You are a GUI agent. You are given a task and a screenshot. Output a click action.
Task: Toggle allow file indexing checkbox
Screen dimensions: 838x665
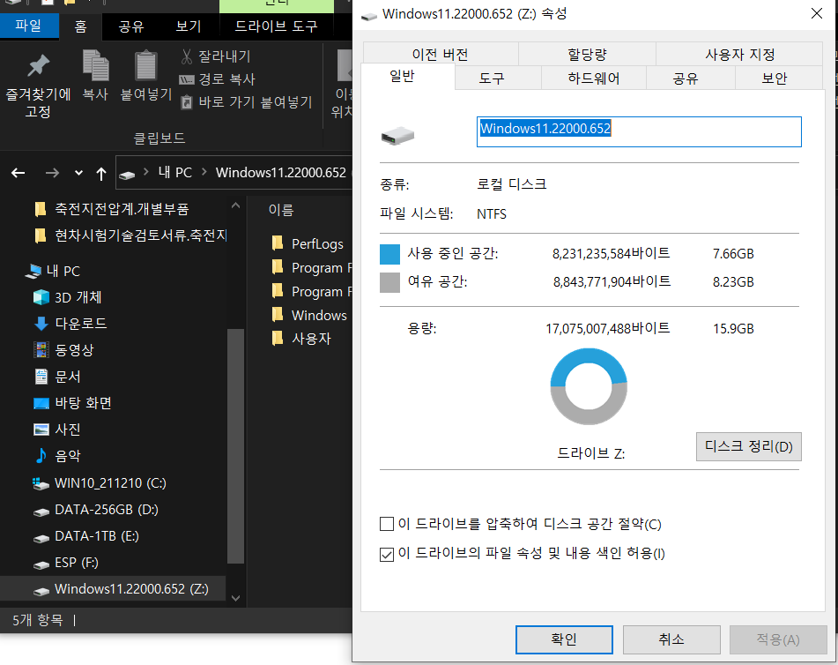click(x=387, y=554)
